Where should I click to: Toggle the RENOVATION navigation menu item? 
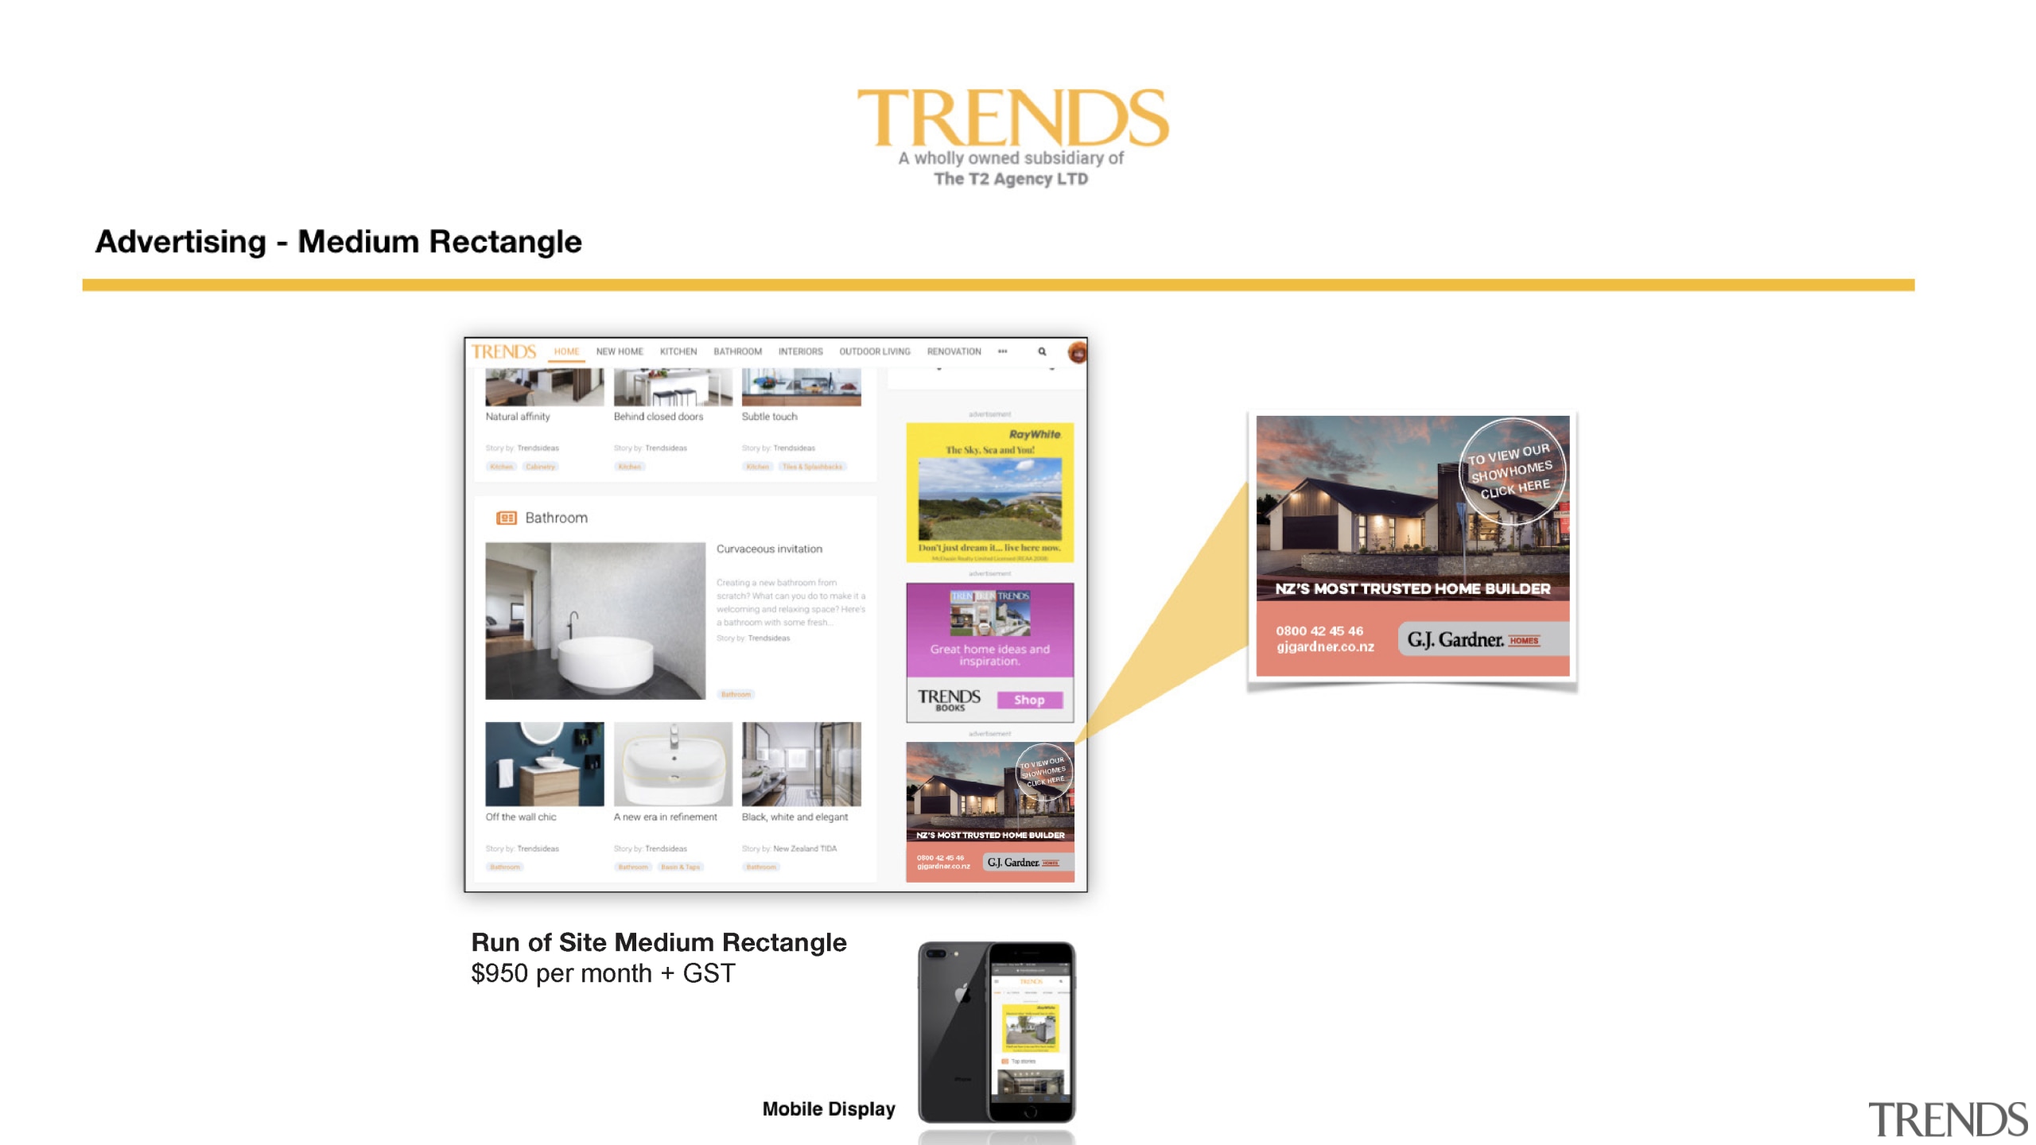pos(957,351)
